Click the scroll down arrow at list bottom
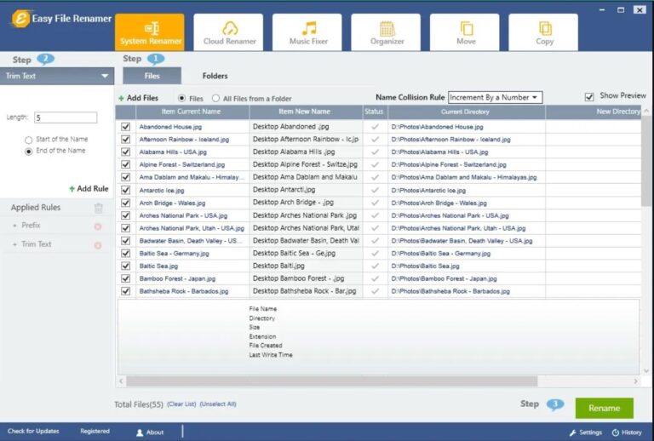The width and height of the screenshot is (654, 441). (x=646, y=371)
